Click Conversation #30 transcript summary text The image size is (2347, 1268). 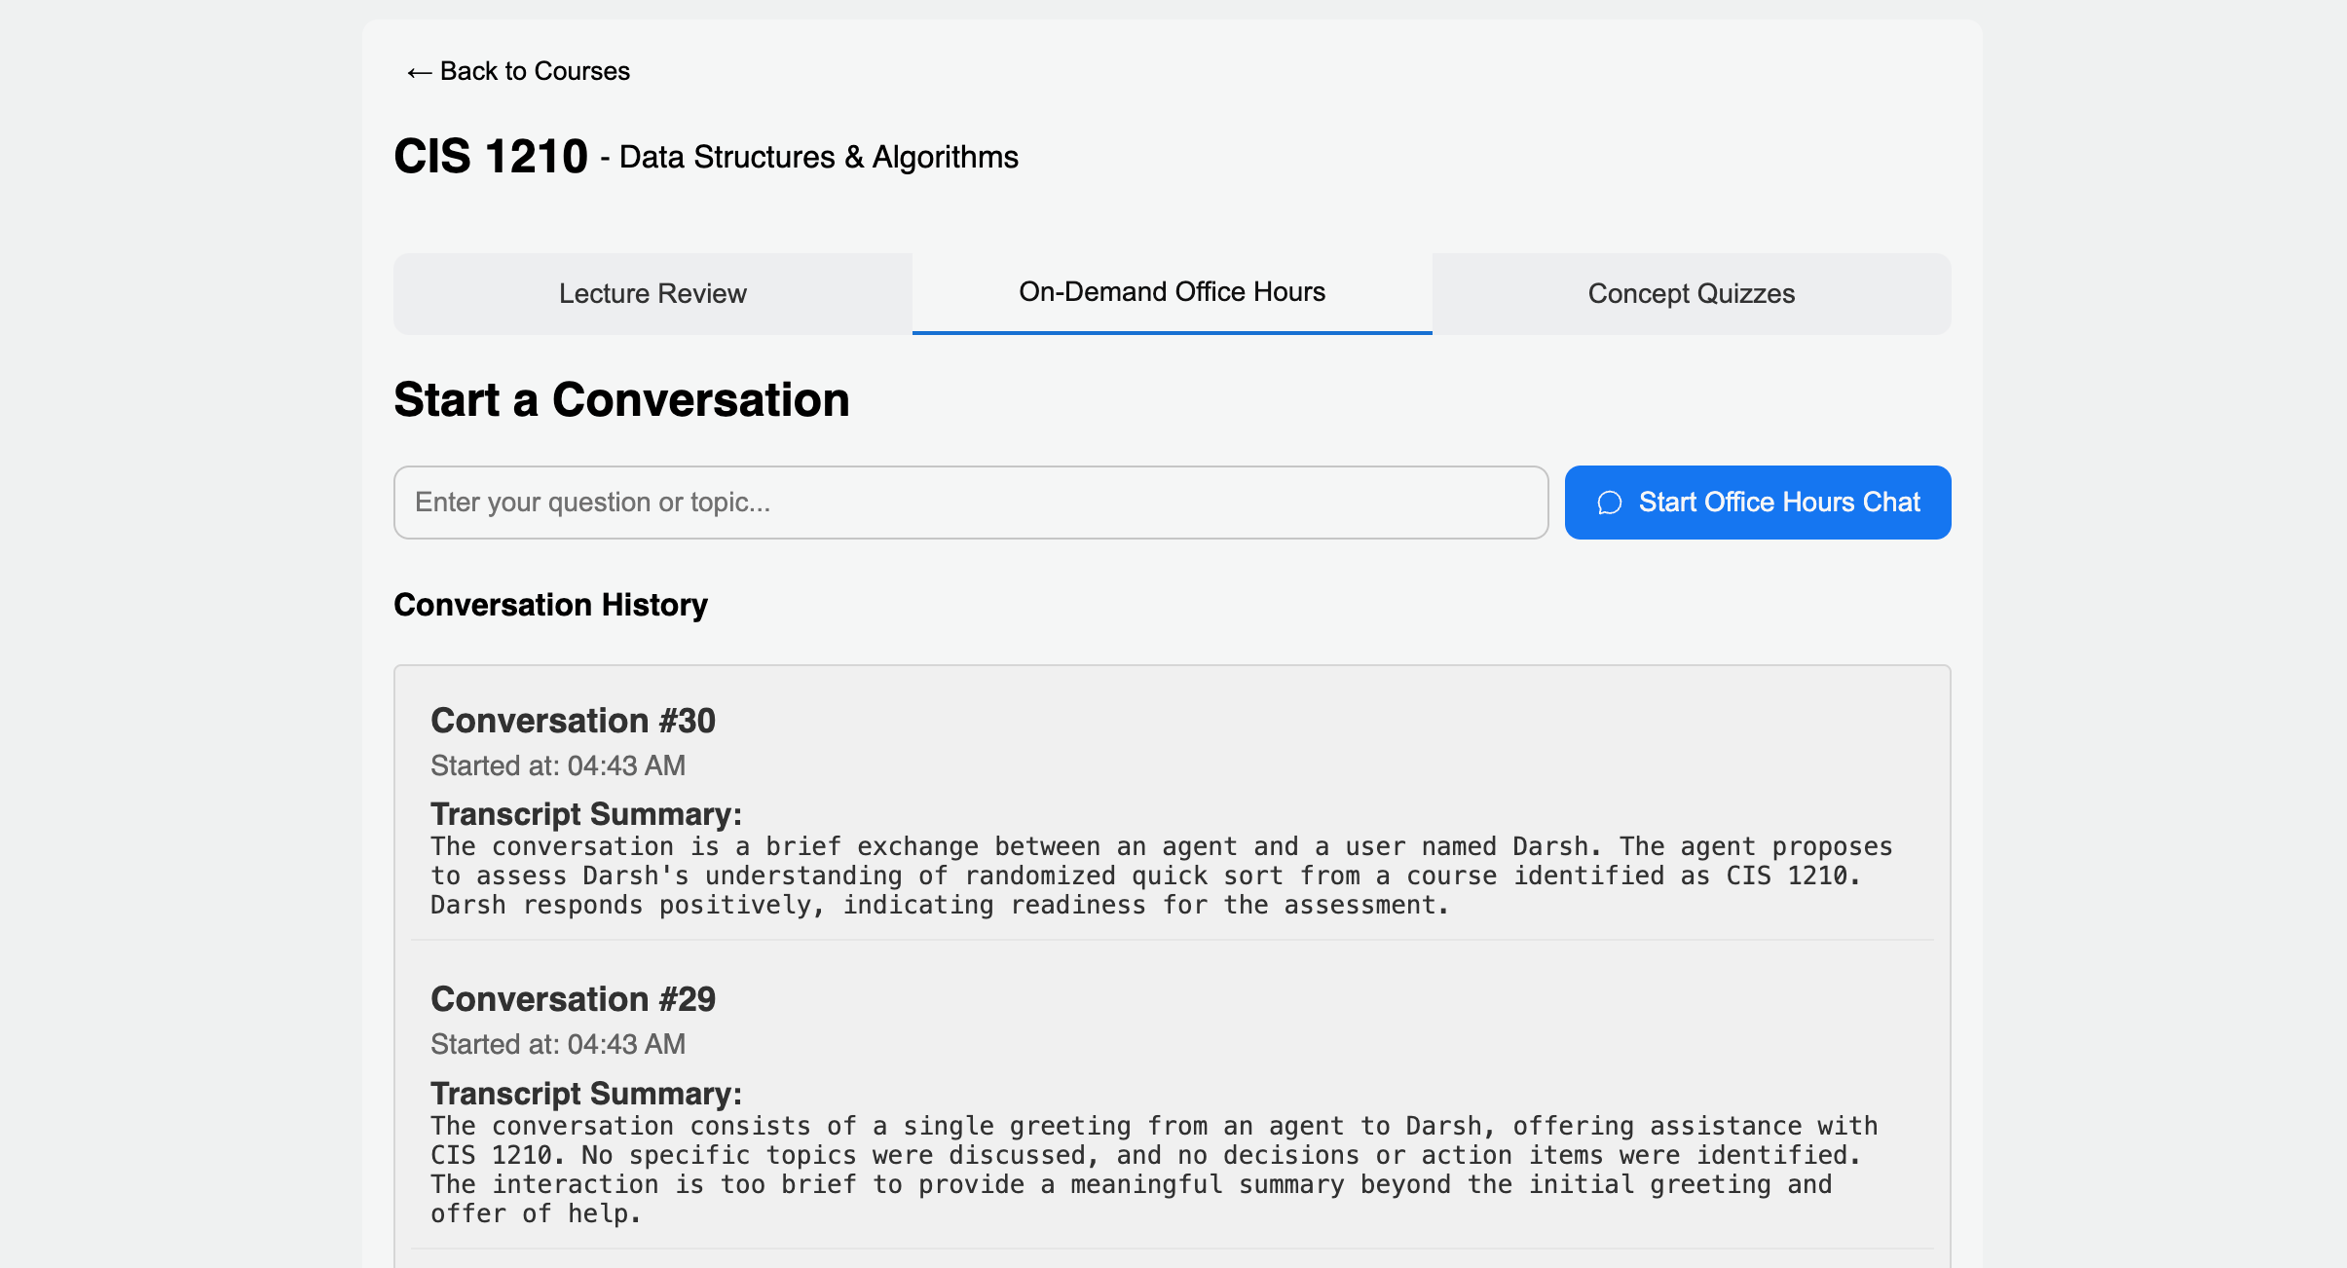(1159, 876)
